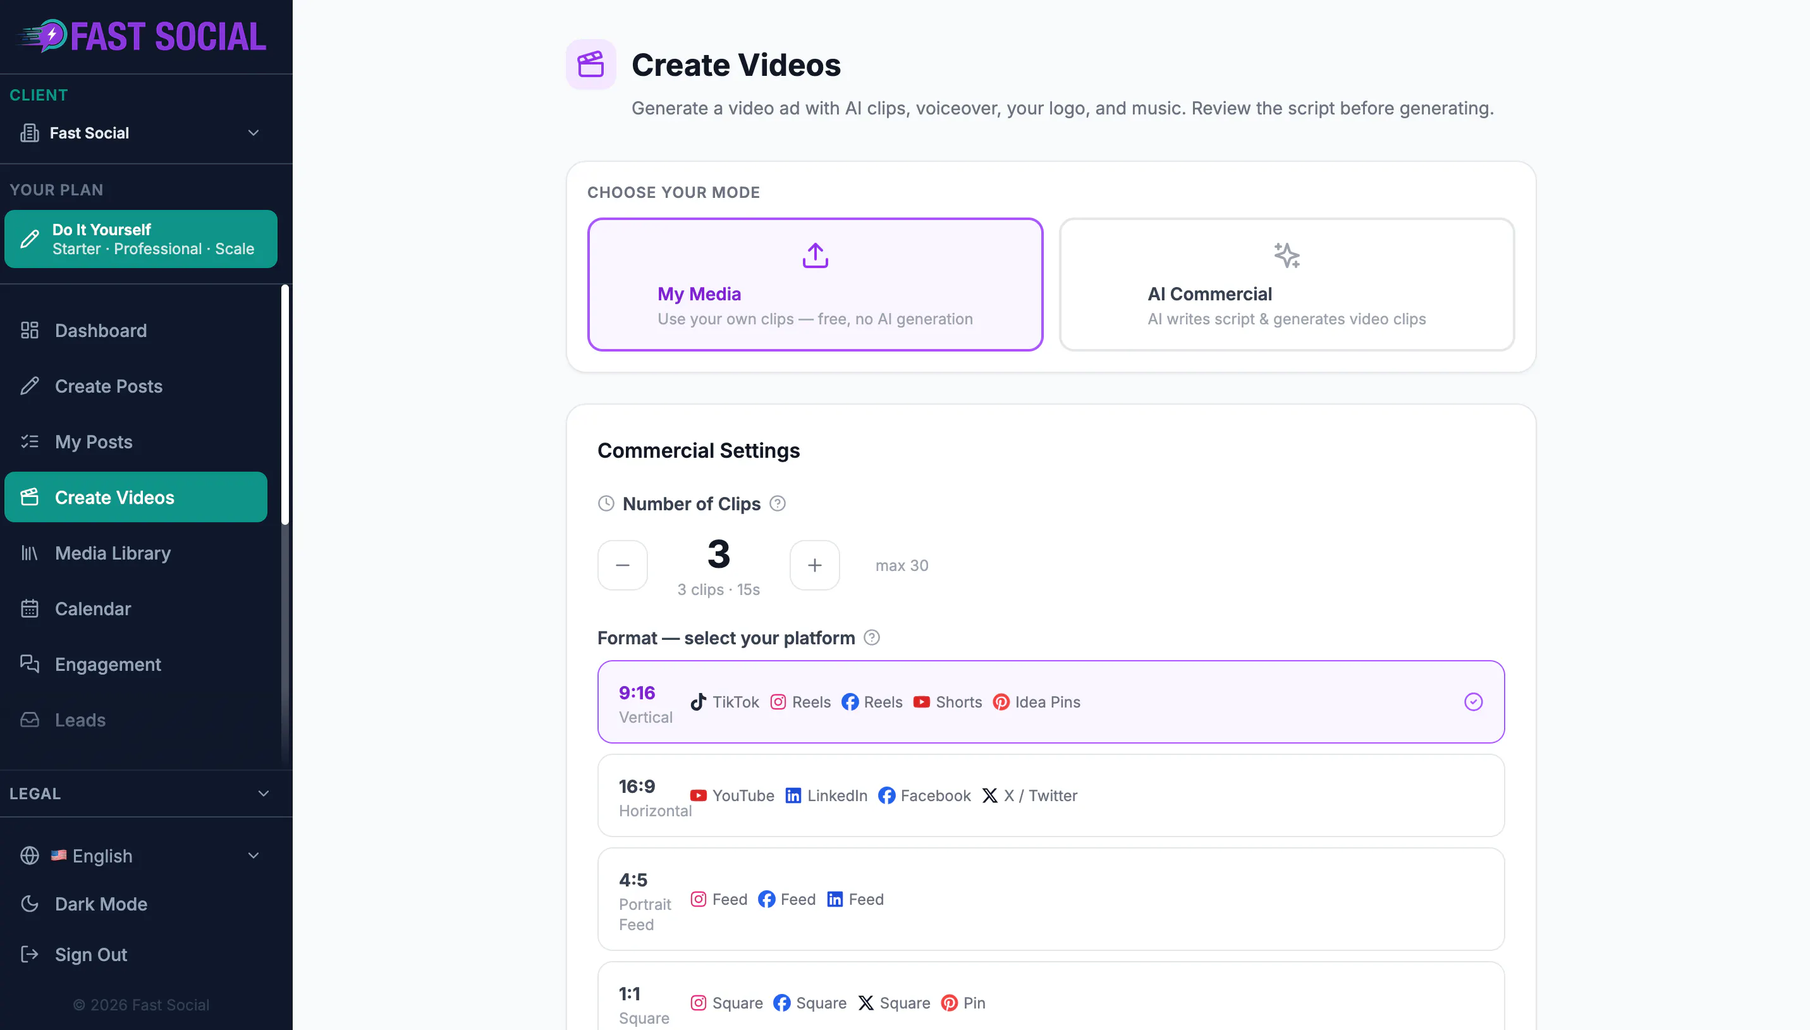Open the Fast Social client dropdown

[x=140, y=133]
